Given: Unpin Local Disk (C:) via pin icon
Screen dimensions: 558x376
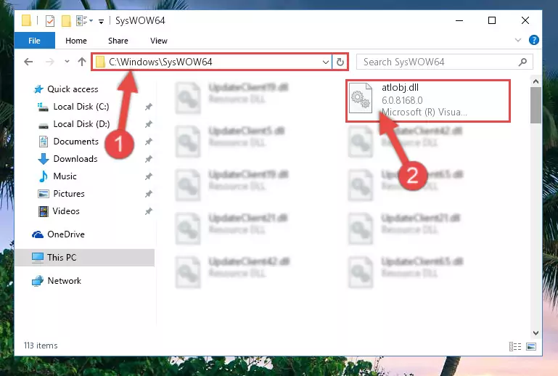Looking at the screenshot, I should click(x=149, y=107).
